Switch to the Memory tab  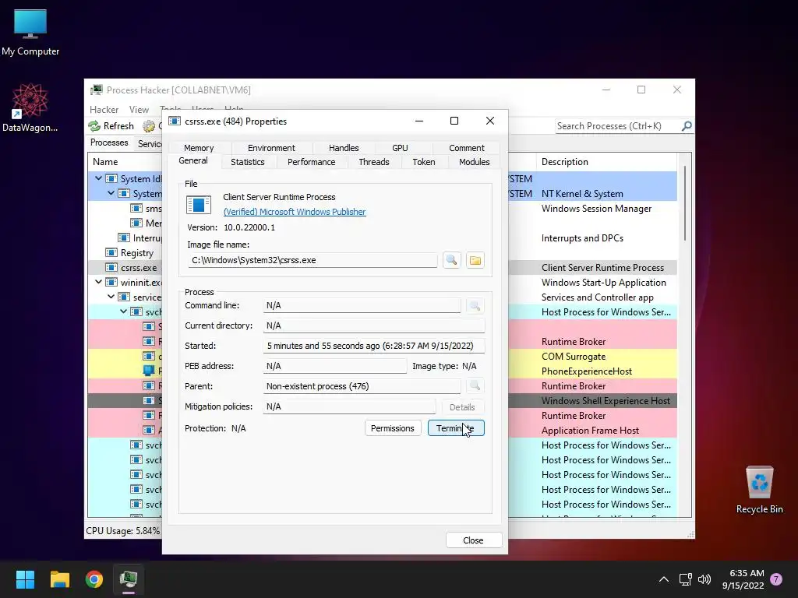point(199,148)
